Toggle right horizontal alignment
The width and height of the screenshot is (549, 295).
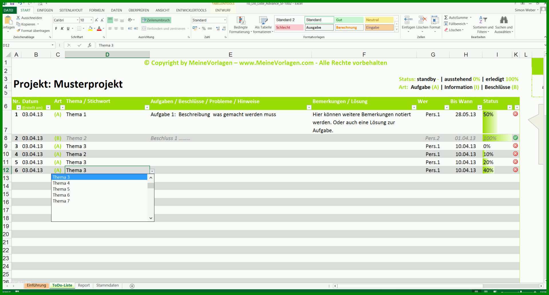[122, 28]
